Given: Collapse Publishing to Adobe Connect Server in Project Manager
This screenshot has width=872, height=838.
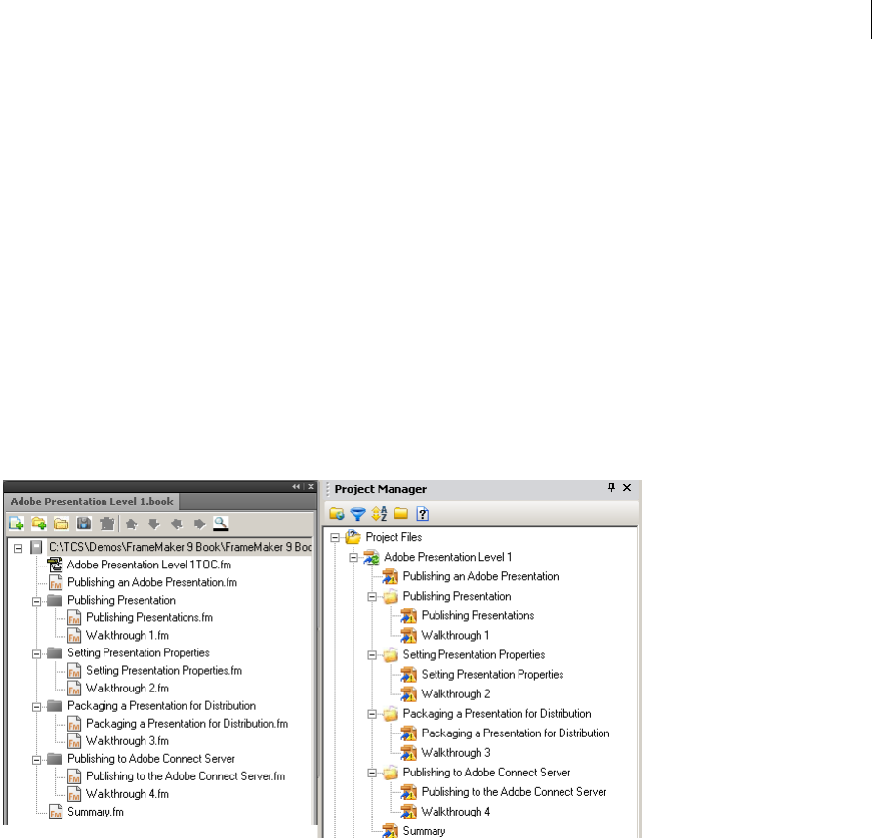Looking at the screenshot, I should (372, 773).
